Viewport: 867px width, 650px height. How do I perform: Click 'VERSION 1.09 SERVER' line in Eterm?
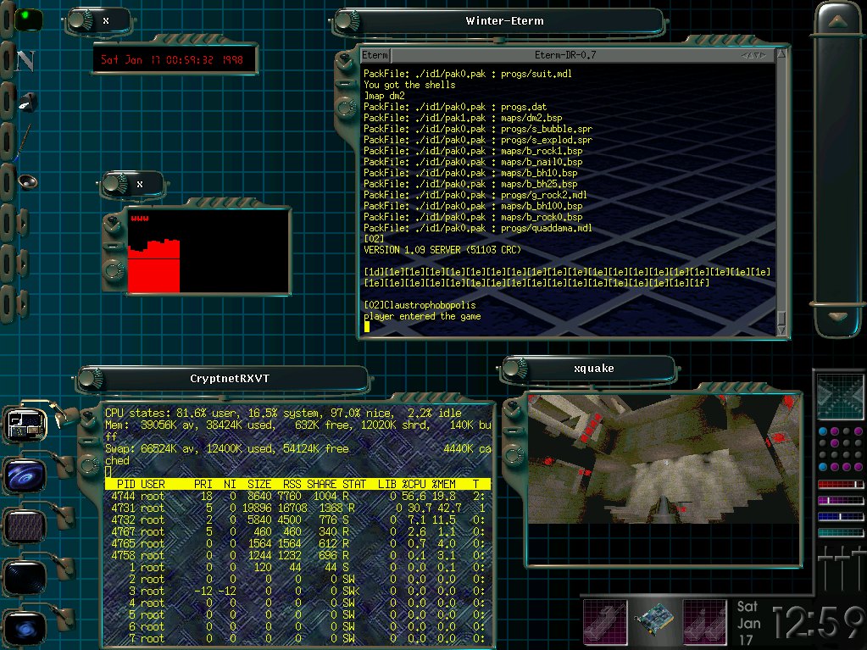tap(442, 250)
